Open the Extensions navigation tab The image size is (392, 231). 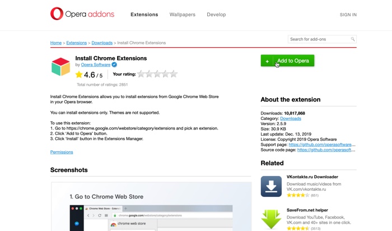pyautogui.click(x=144, y=15)
